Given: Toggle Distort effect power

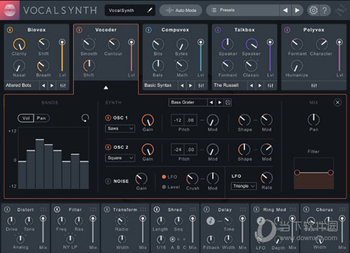Looking at the screenshot, I should [8, 210].
